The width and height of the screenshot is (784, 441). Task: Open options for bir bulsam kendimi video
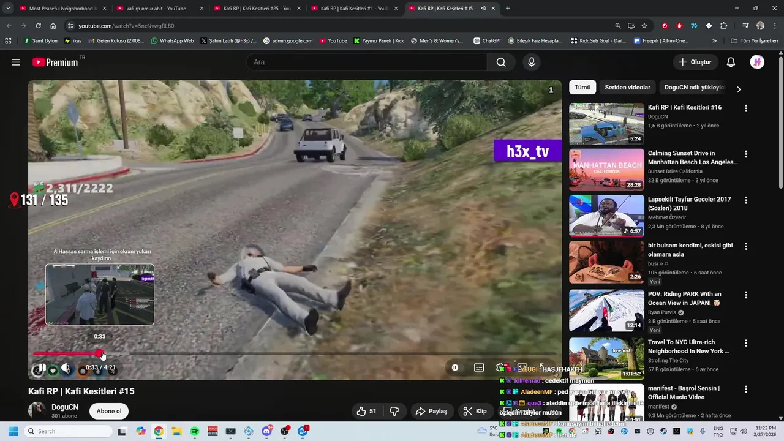746,246
